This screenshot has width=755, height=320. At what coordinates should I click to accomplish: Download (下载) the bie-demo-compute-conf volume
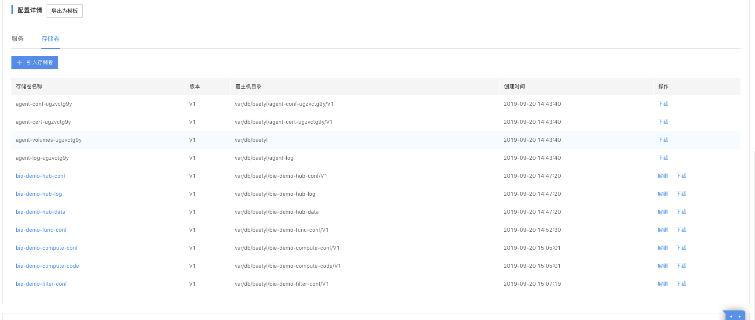681,248
